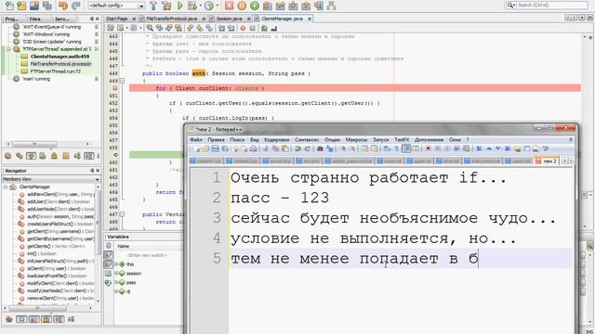The width and height of the screenshot is (595, 334).
Task: Select ClientsManager.auth:459 stack frame
Action: coord(59,57)
